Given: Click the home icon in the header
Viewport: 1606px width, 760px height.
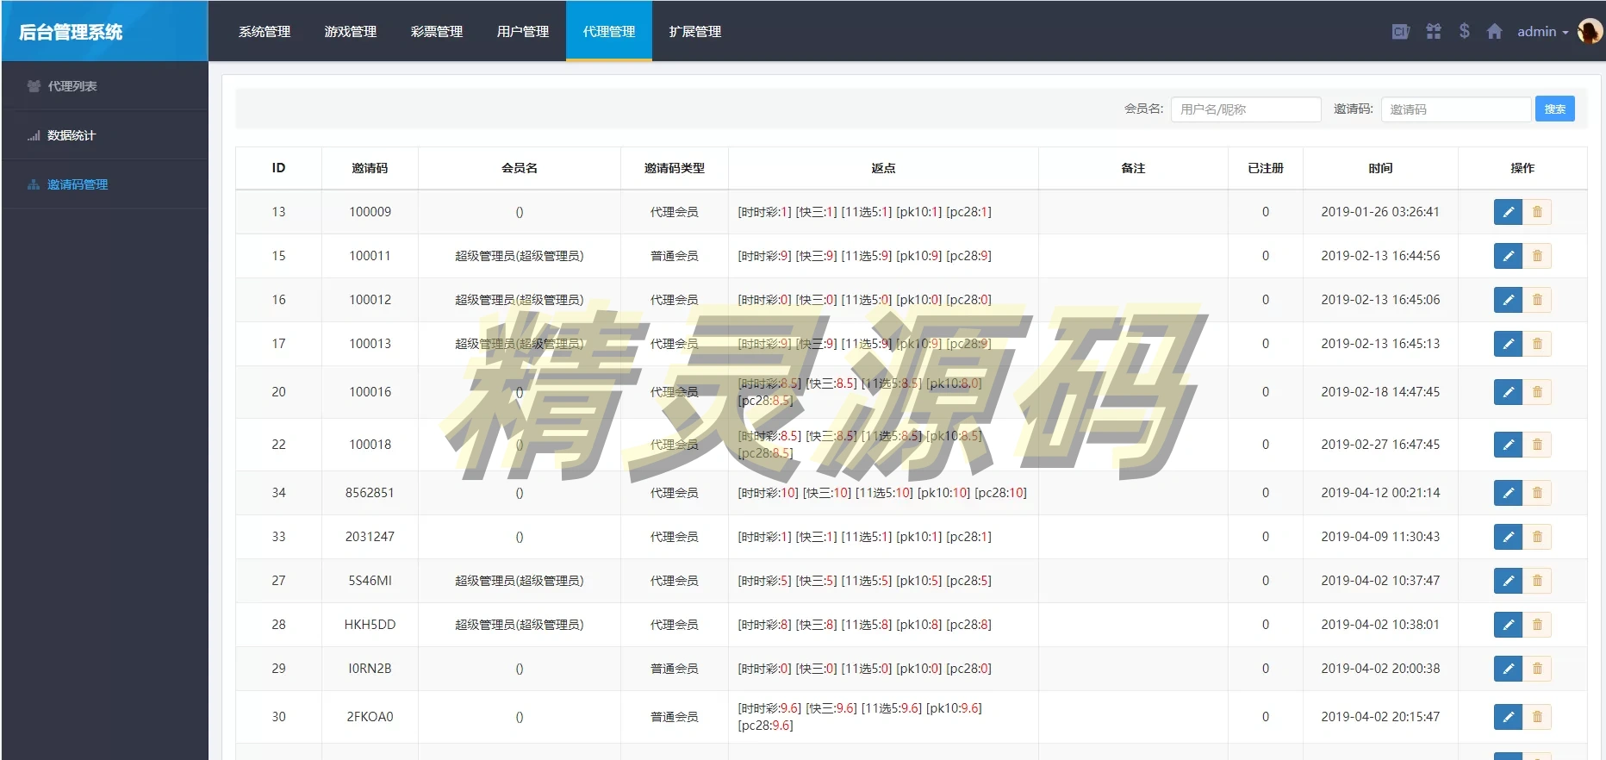Looking at the screenshot, I should click(x=1494, y=31).
